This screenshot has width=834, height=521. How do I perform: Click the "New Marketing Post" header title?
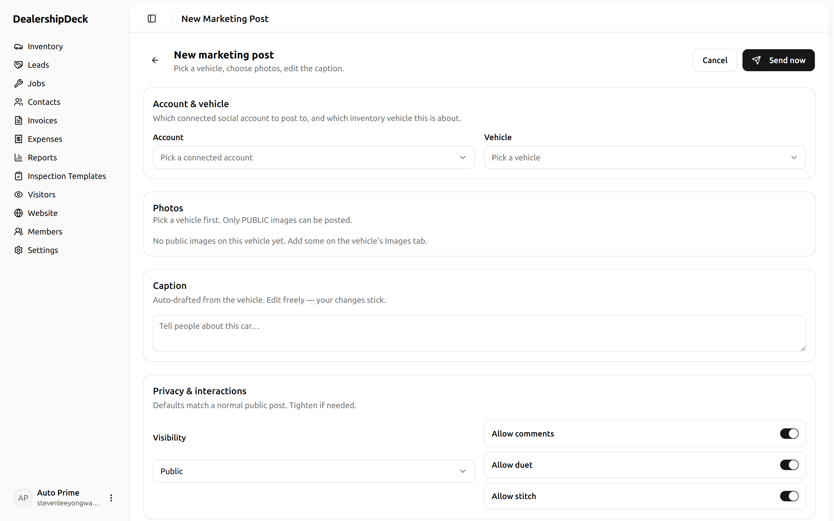[x=225, y=19]
